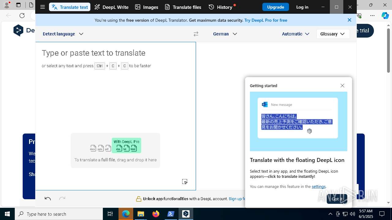Click Log in
Screen dimensions: 392x220
coord(302,7)
